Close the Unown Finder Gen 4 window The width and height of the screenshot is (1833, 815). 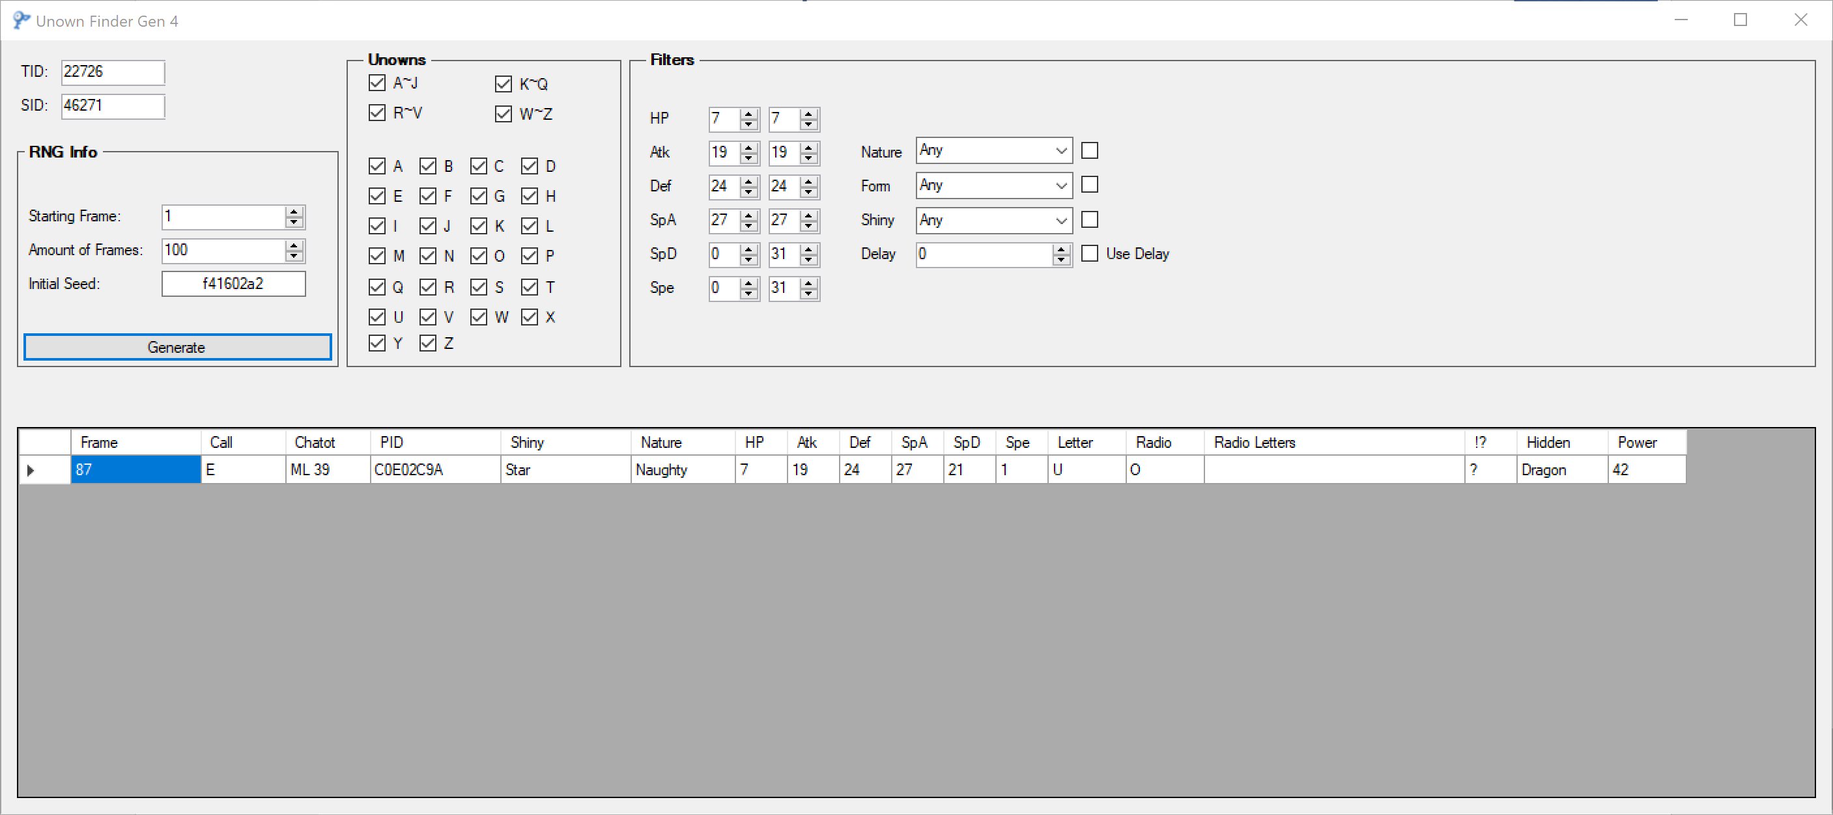coord(1800,20)
